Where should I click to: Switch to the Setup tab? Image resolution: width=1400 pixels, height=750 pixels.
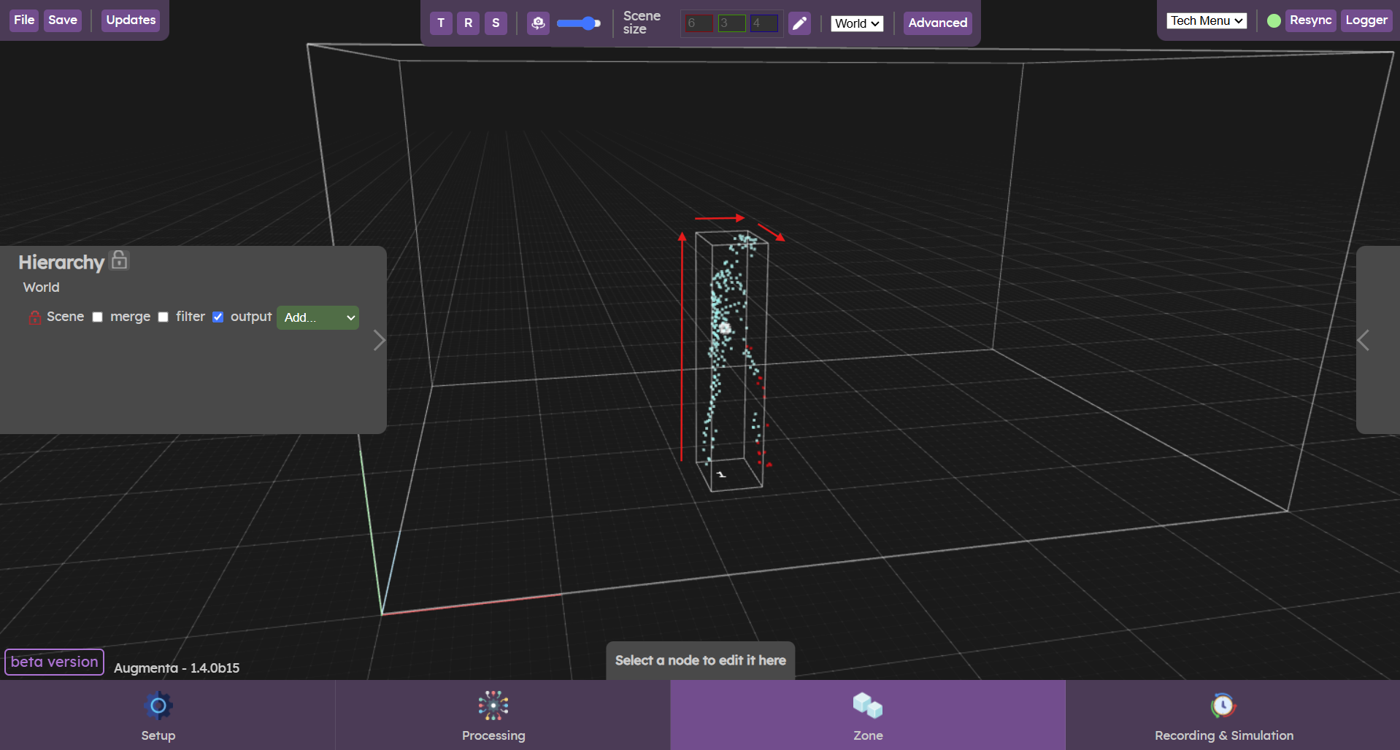coord(158,716)
